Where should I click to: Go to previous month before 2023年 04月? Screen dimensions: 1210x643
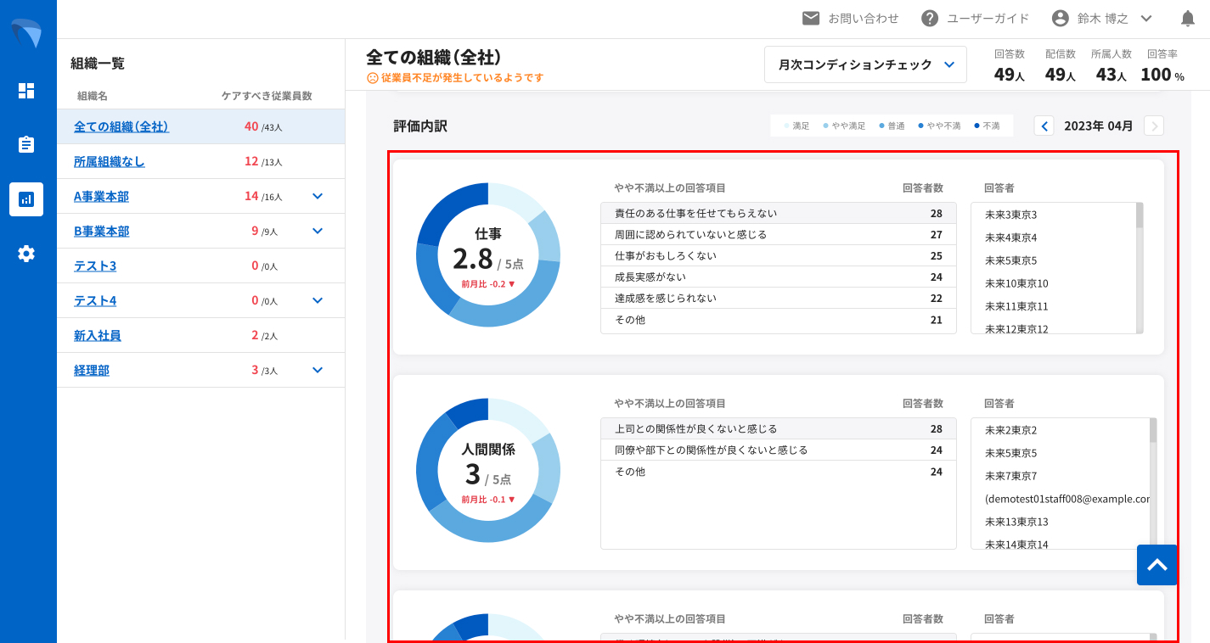[x=1044, y=126]
